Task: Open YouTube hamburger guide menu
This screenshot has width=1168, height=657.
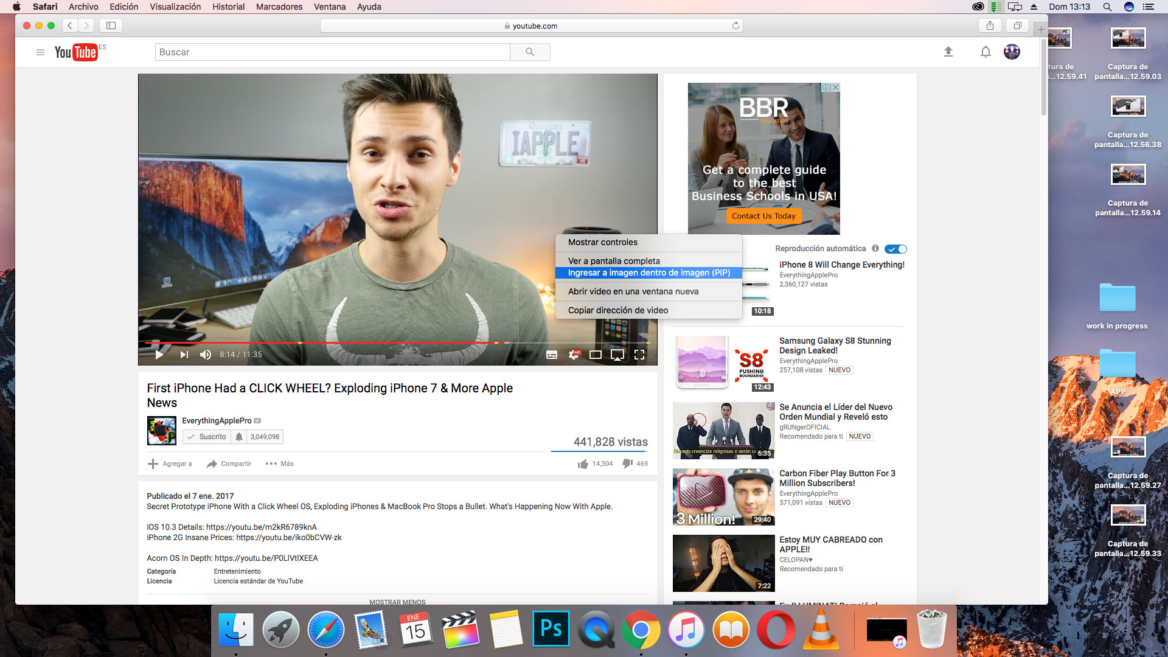Action: pyautogui.click(x=40, y=52)
